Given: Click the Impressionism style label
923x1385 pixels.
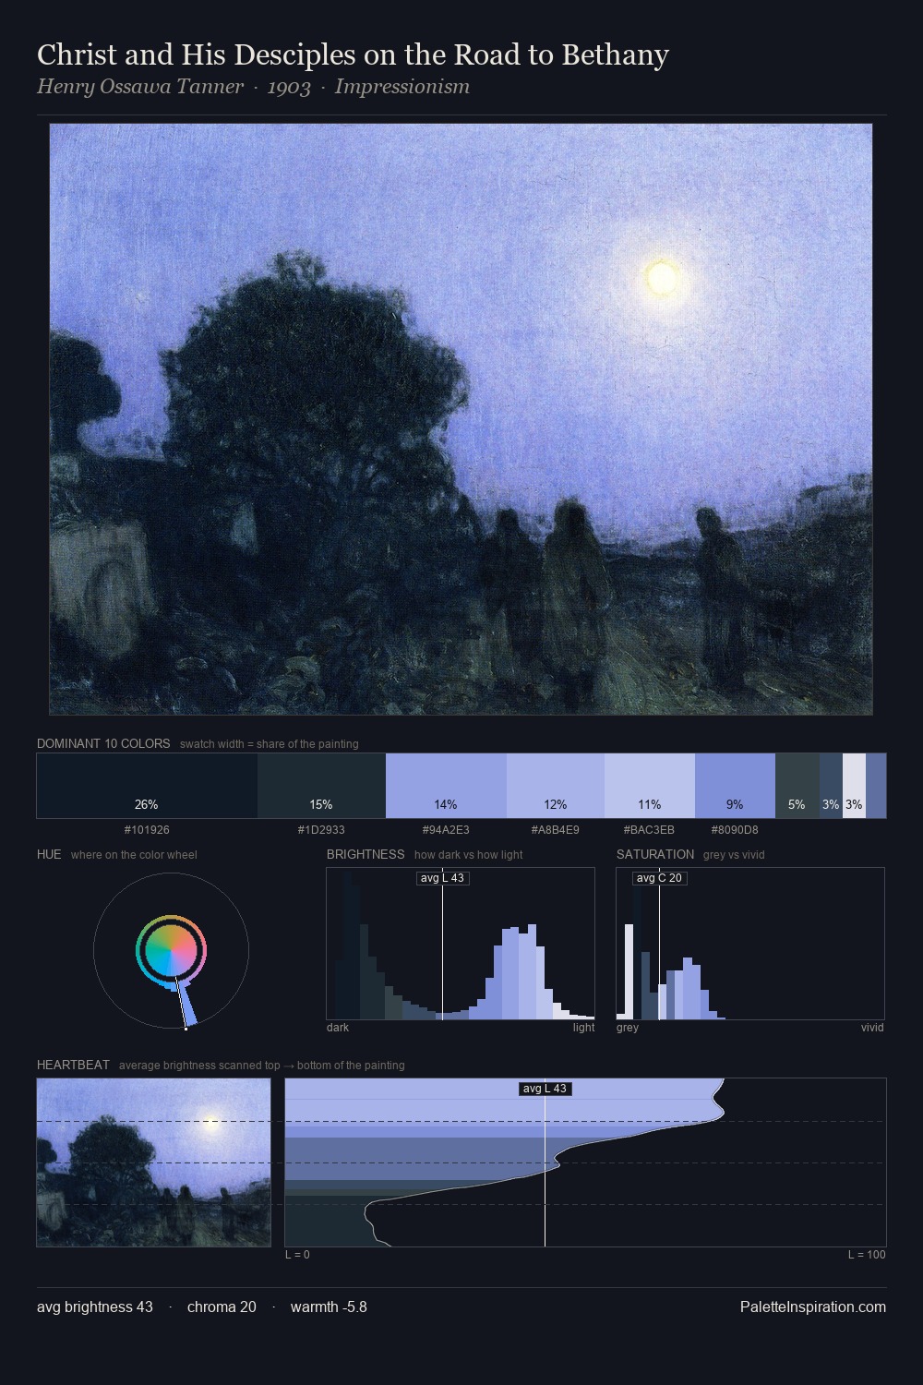Looking at the screenshot, I should pos(402,87).
